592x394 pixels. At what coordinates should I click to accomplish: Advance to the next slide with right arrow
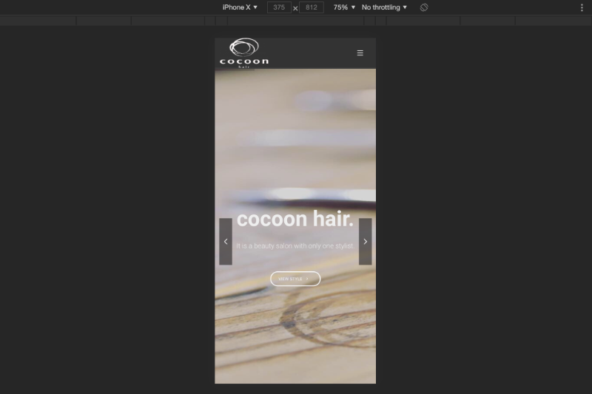pyautogui.click(x=365, y=242)
